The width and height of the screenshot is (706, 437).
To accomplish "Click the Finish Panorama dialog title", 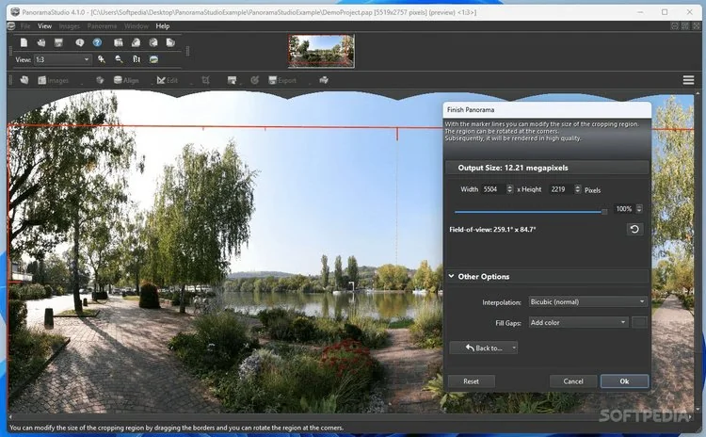I will [471, 109].
